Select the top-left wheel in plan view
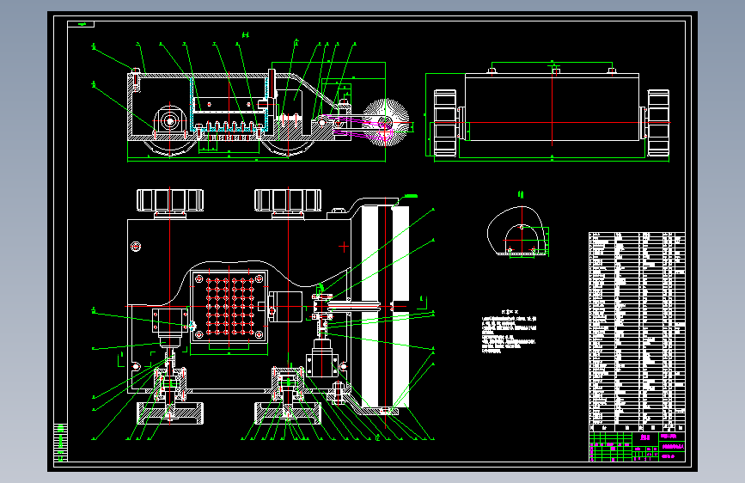The height and width of the screenshot is (483, 745). [170, 200]
